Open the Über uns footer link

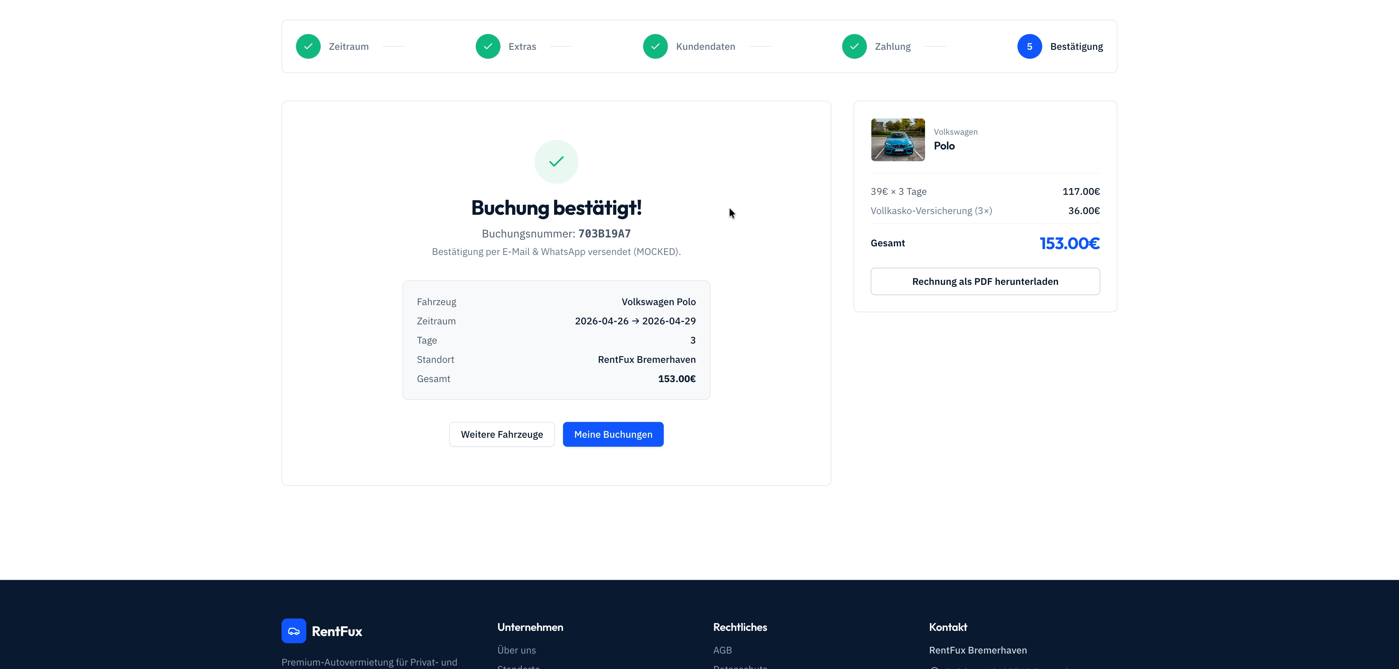click(517, 650)
